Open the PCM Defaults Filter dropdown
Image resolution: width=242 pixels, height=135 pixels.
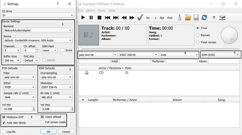click(x=19, y=77)
